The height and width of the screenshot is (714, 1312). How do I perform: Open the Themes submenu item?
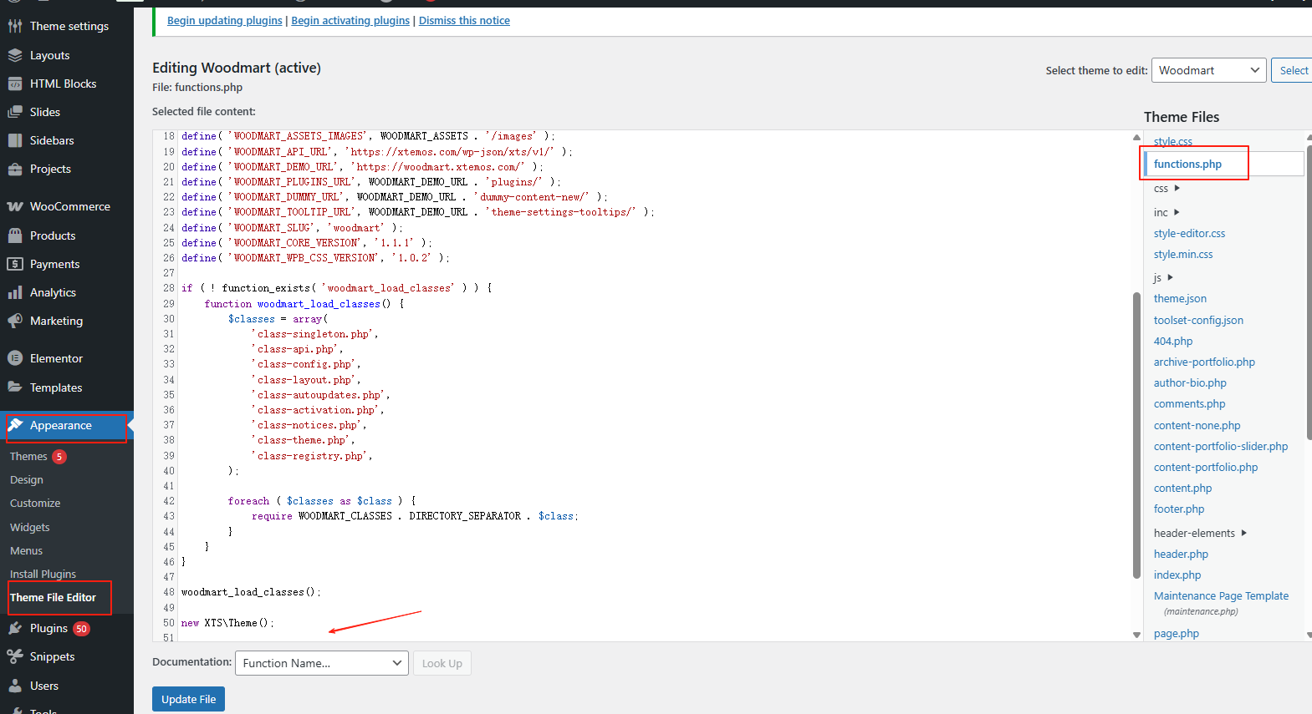point(28,456)
